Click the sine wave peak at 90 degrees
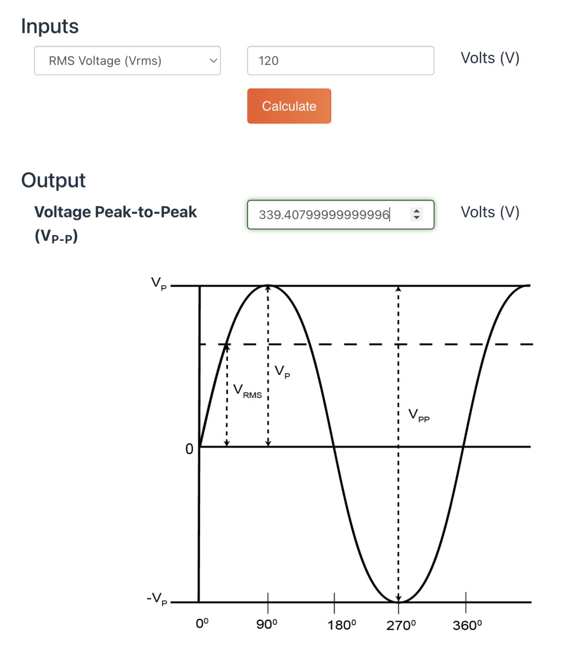 (x=268, y=286)
